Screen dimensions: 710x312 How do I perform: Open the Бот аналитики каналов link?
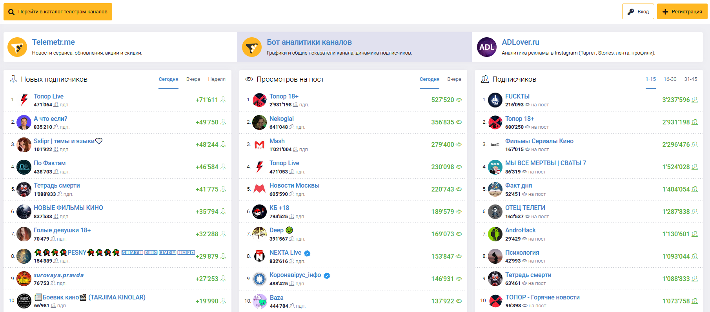[x=309, y=42]
